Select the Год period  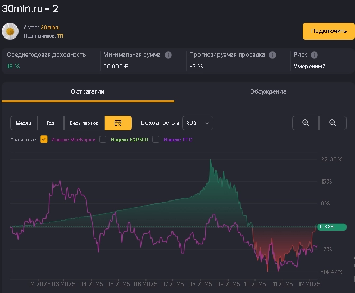(50, 123)
